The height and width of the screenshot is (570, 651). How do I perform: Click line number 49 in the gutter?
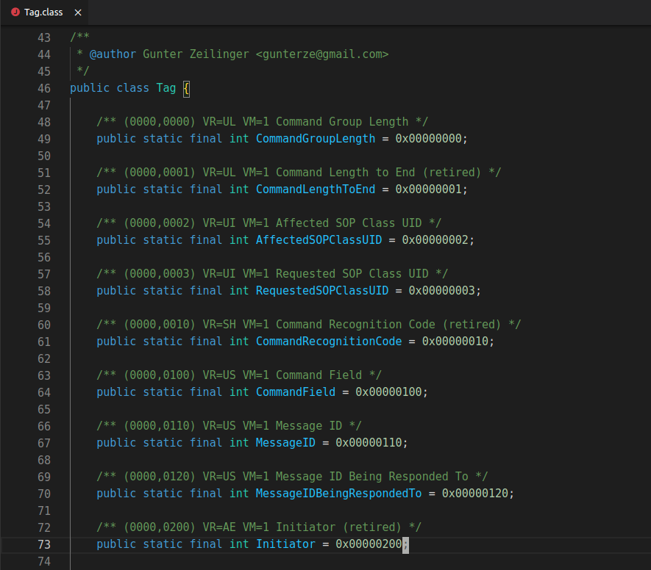tap(44, 139)
